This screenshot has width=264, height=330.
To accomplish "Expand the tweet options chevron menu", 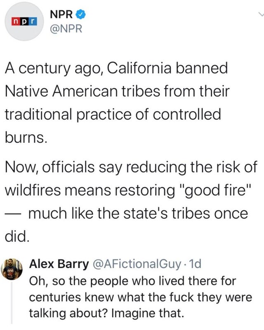I will coord(261,14).
